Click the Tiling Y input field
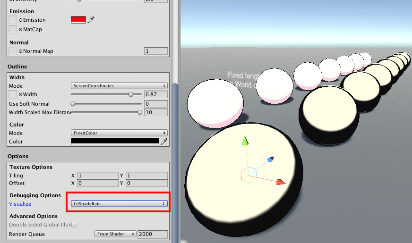This screenshot has width=412, height=243. 146,176
